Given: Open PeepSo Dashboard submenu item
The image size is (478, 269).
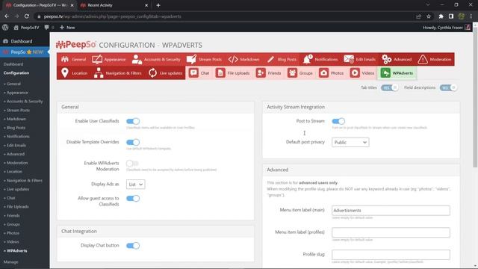Looking at the screenshot, I should coord(13,64).
